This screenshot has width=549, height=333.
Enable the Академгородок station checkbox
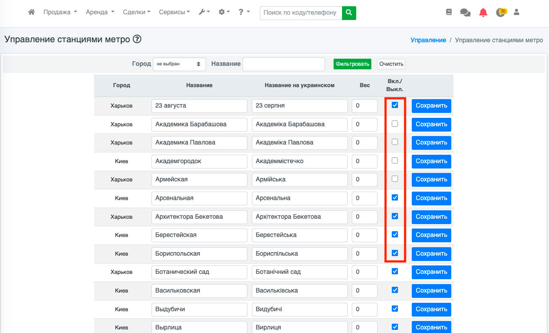[395, 160]
